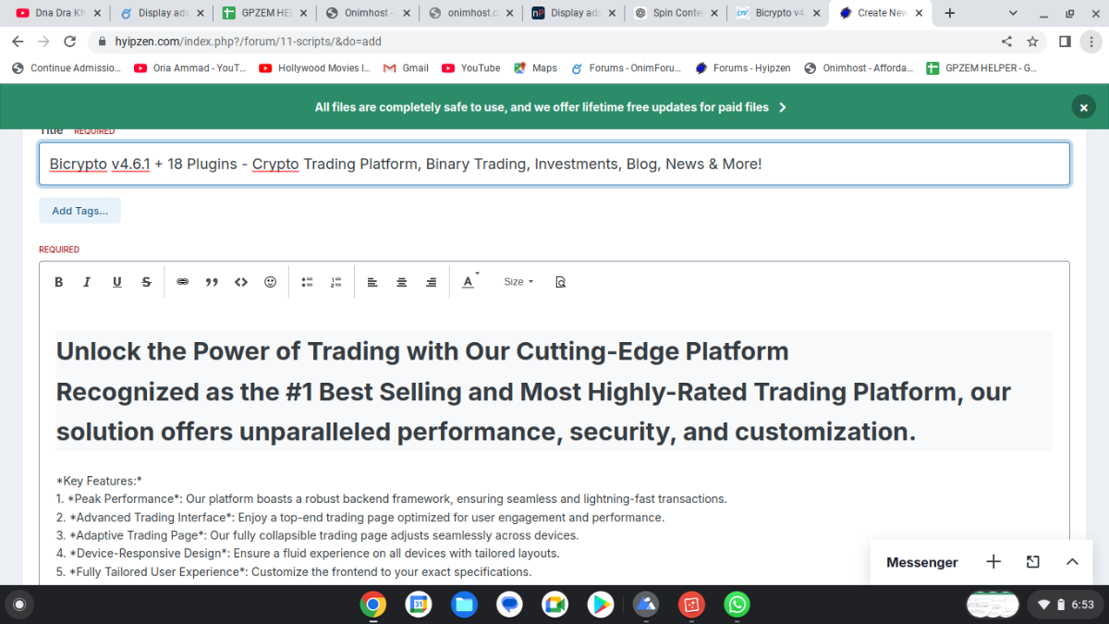Insert a link using the editor toolbar

coord(182,282)
